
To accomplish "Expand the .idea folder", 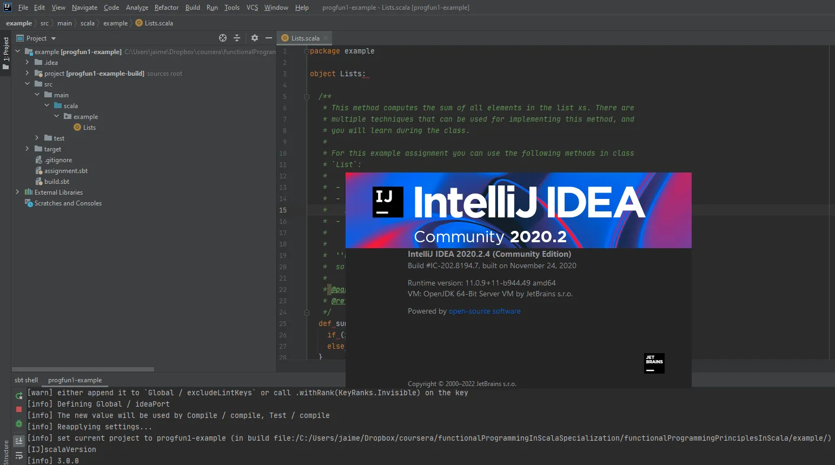I will (x=28, y=63).
